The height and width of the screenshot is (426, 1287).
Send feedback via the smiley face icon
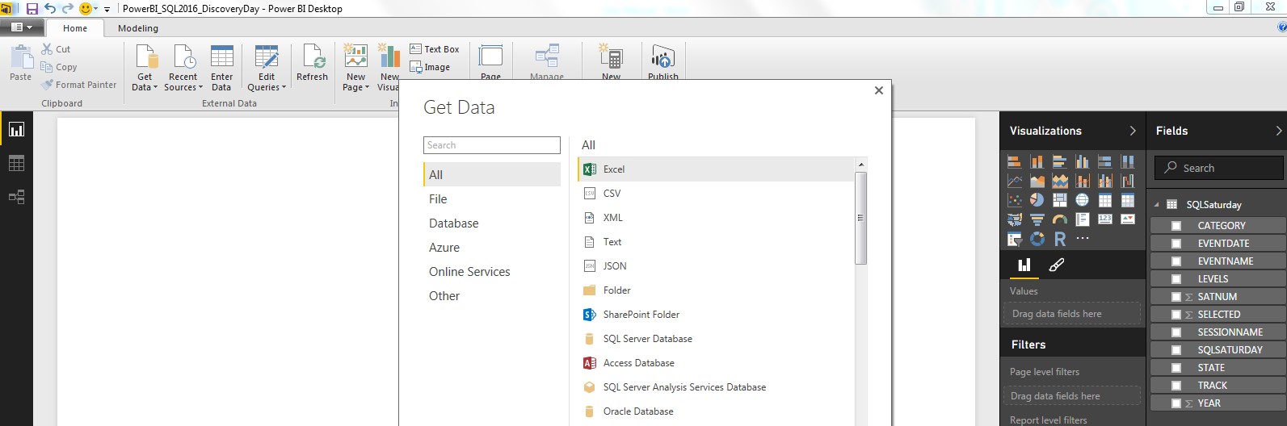click(86, 9)
